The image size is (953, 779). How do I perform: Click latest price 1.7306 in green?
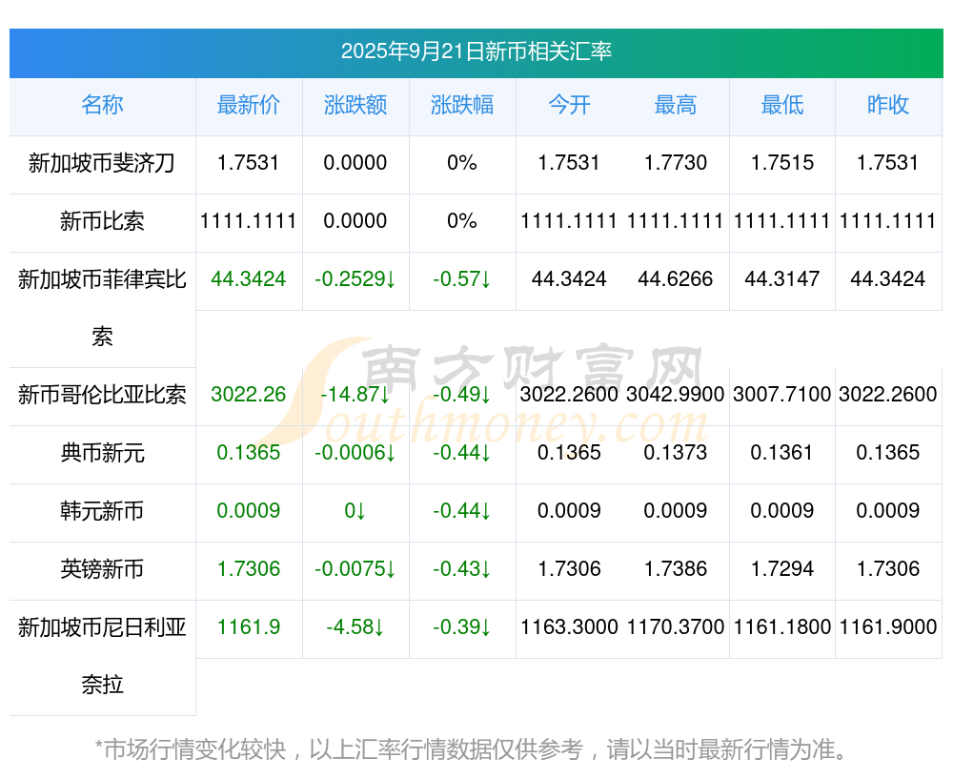(x=249, y=568)
